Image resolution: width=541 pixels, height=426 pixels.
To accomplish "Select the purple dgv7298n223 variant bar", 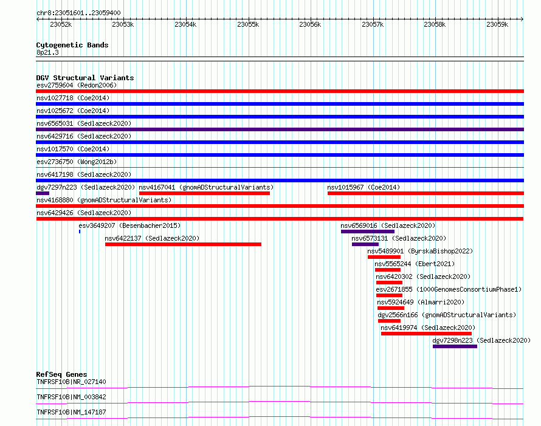I will [x=455, y=346].
